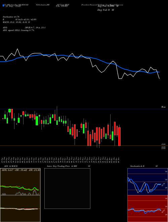168x222 pixels.
Task: Click inside the empty intraday chart box
Action: click(x=67, y=188)
